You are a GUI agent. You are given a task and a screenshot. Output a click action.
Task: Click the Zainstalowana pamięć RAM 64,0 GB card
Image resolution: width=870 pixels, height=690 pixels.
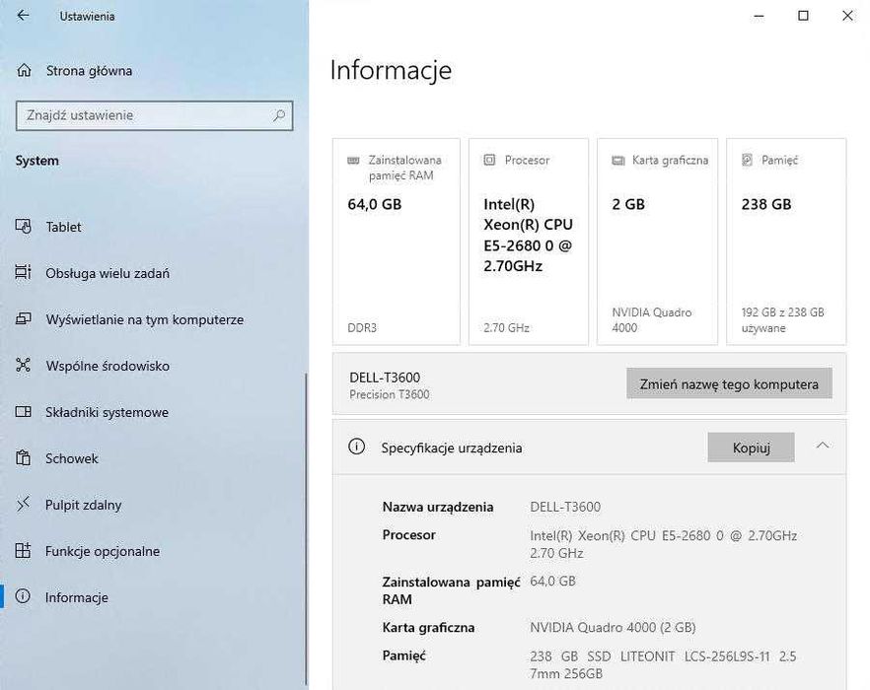(397, 241)
